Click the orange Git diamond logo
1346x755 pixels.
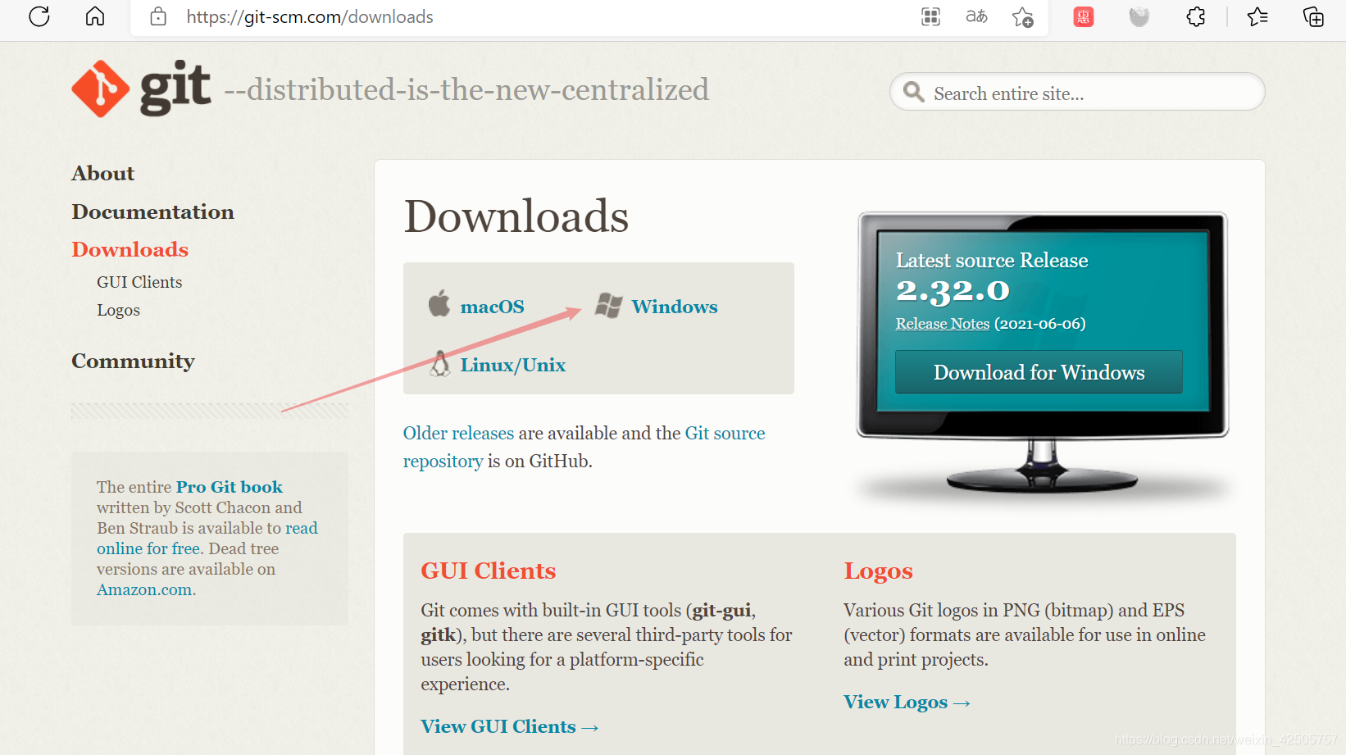(x=101, y=89)
